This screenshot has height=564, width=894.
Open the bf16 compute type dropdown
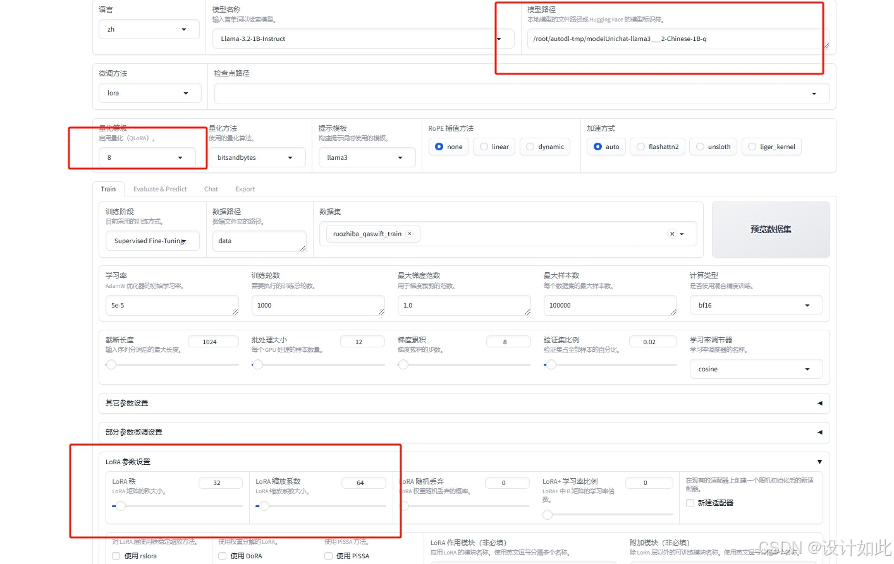point(756,305)
